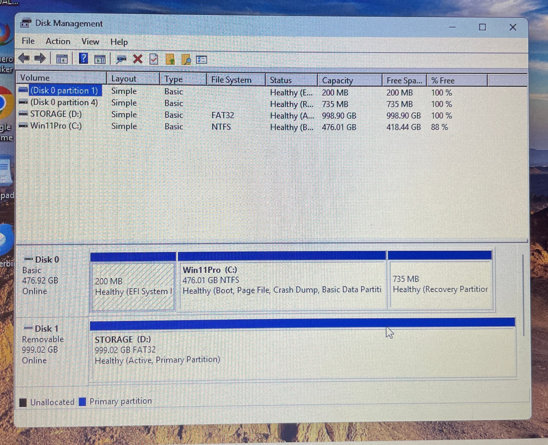The image size is (548, 445).
Task: Click the blue Primary partition legend swatch
Action: pyautogui.click(x=82, y=401)
